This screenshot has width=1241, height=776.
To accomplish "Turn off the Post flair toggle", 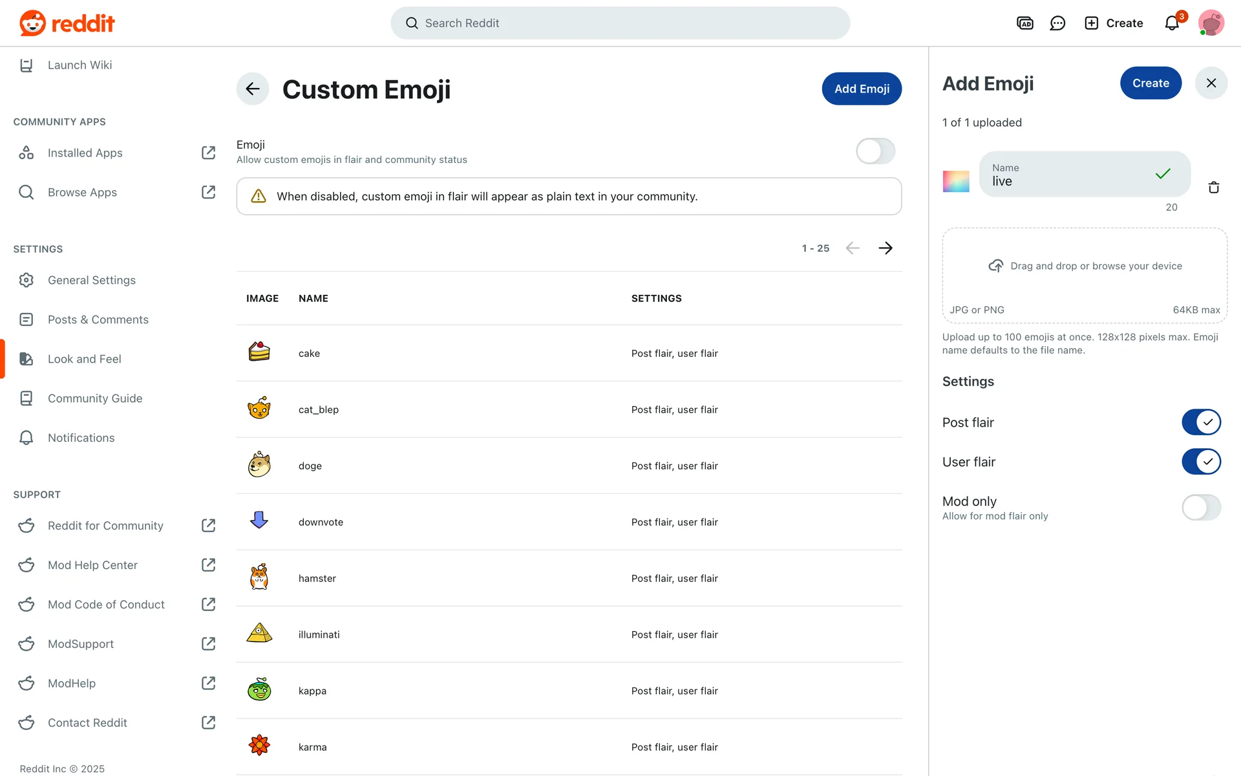I will point(1201,422).
